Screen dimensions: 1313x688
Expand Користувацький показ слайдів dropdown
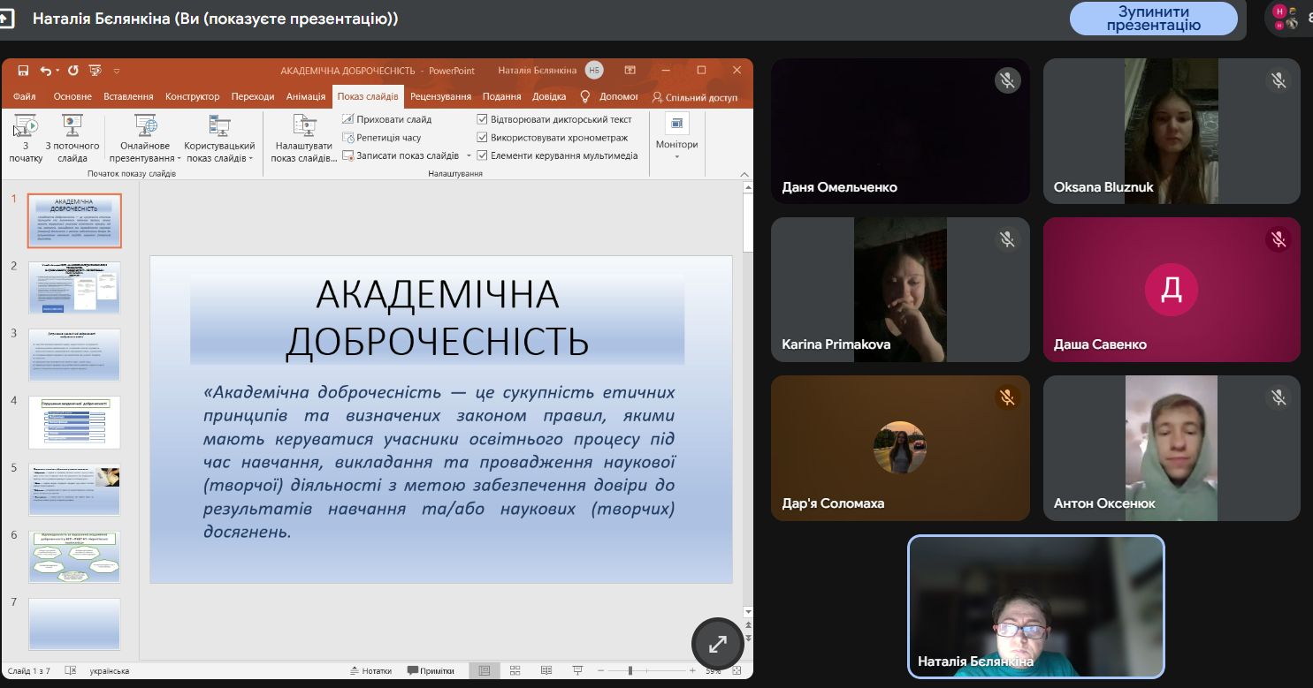pyautogui.click(x=219, y=151)
